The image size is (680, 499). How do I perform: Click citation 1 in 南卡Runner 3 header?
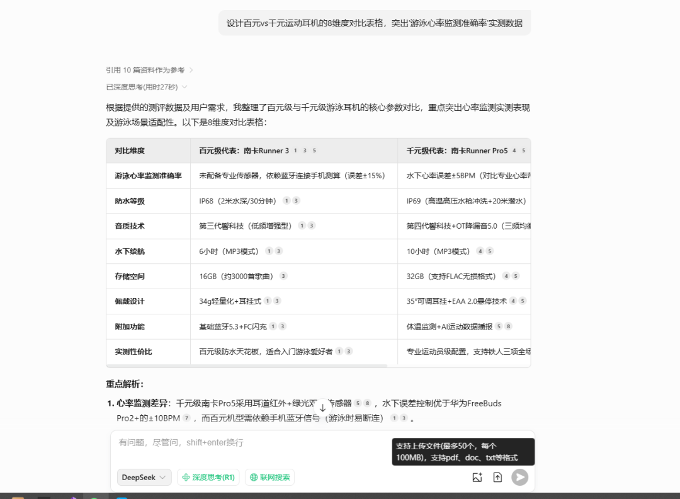[x=295, y=151]
